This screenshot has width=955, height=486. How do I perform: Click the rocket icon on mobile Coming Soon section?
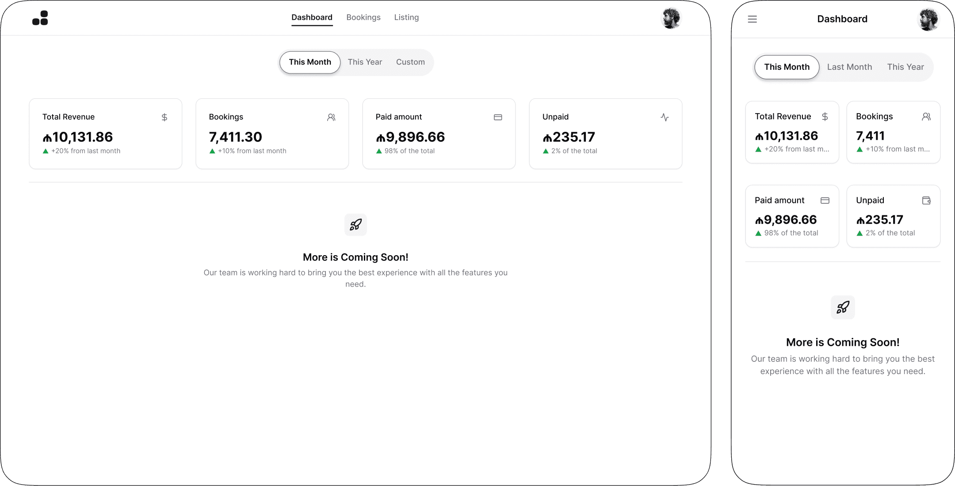(x=842, y=307)
